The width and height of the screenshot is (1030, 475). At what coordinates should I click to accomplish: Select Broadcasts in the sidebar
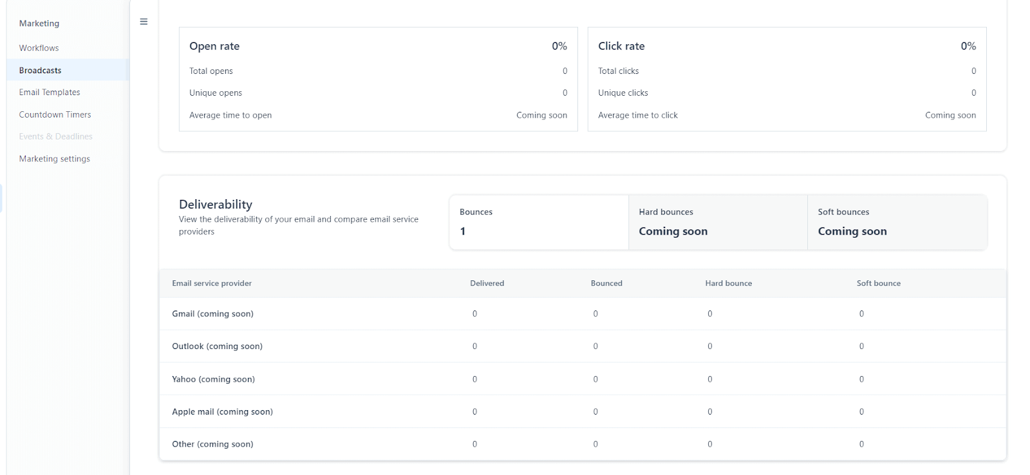(40, 70)
